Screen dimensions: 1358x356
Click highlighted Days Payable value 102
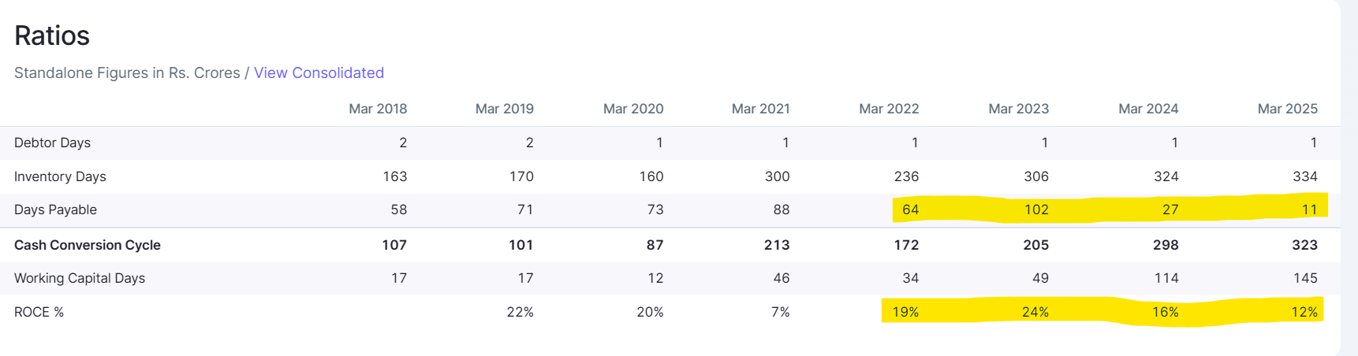[1036, 210]
